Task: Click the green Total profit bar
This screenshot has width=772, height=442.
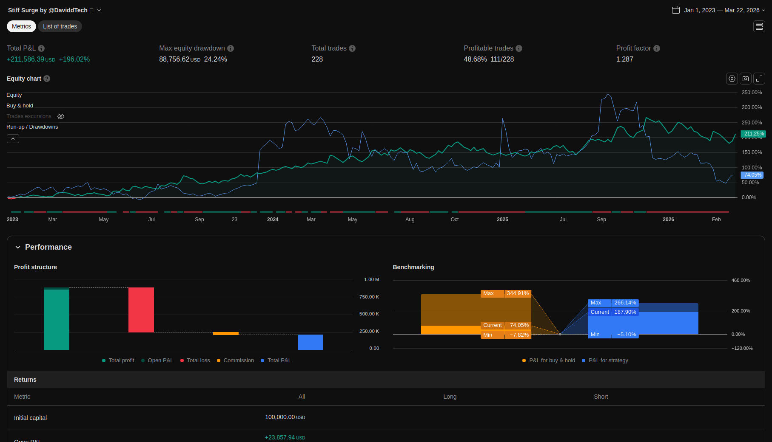Action: (57, 319)
